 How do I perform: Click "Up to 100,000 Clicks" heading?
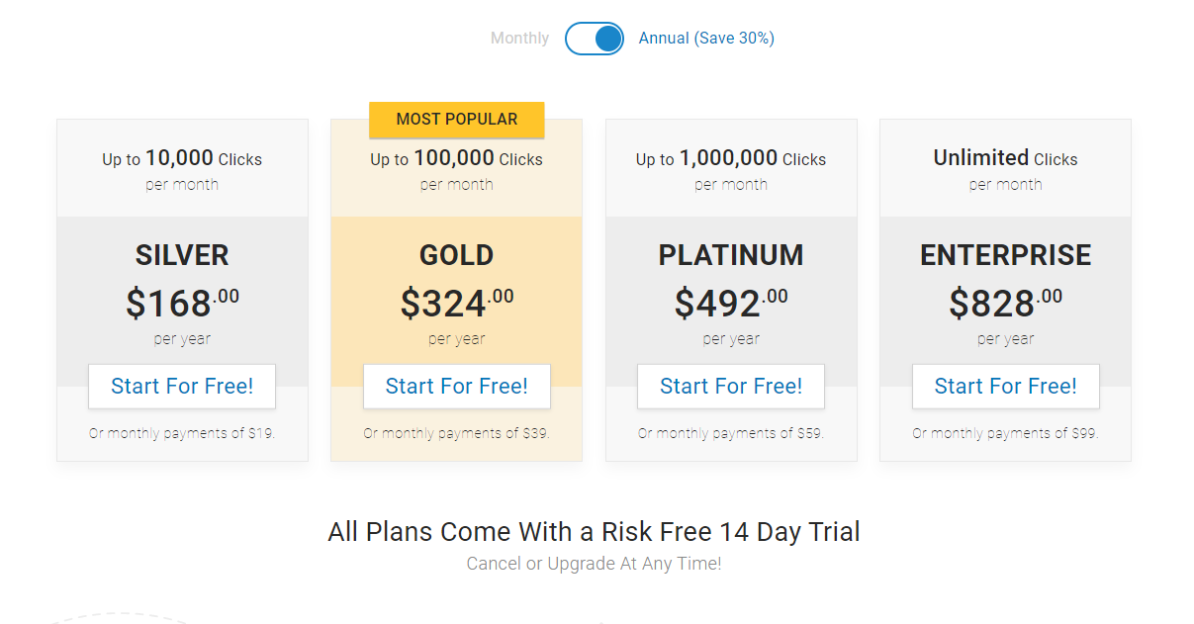(457, 158)
